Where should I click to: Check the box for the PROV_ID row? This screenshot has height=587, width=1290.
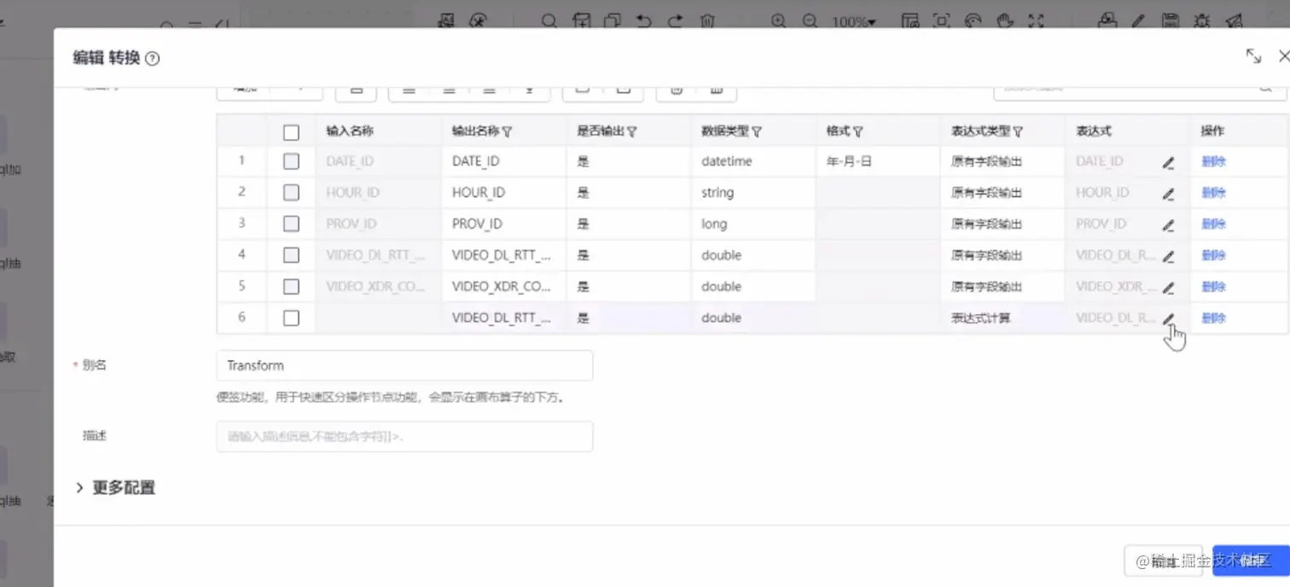click(291, 224)
